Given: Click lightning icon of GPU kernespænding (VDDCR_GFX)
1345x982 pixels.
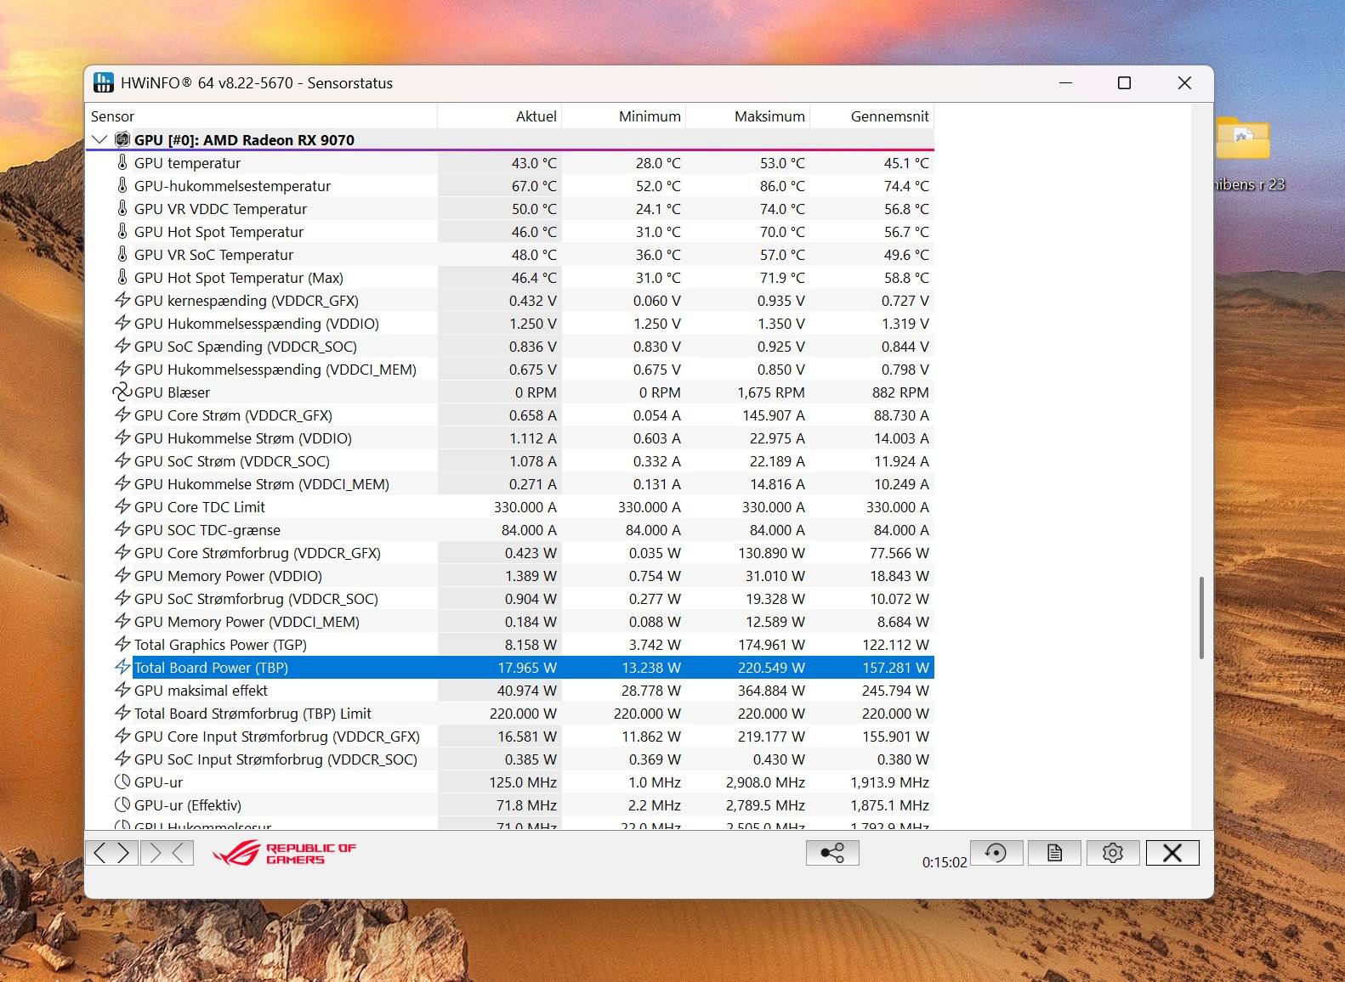Looking at the screenshot, I should pos(122,300).
